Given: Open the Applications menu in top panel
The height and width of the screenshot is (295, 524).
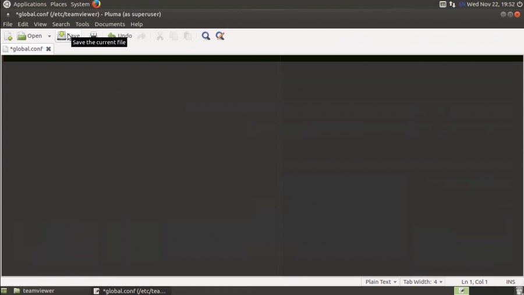Looking at the screenshot, I should (29, 4).
